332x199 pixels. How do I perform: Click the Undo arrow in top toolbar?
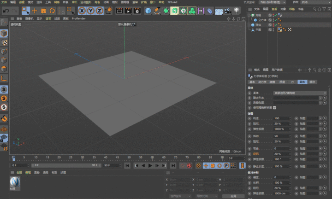pyautogui.click(x=6, y=10)
